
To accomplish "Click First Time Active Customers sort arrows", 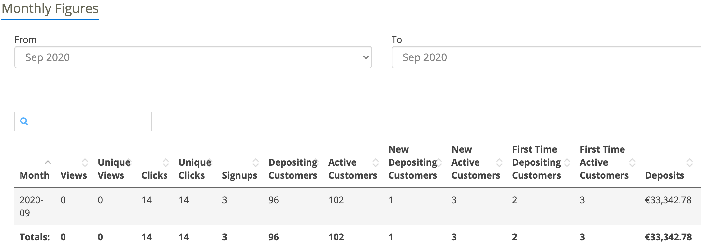I will tap(632, 162).
